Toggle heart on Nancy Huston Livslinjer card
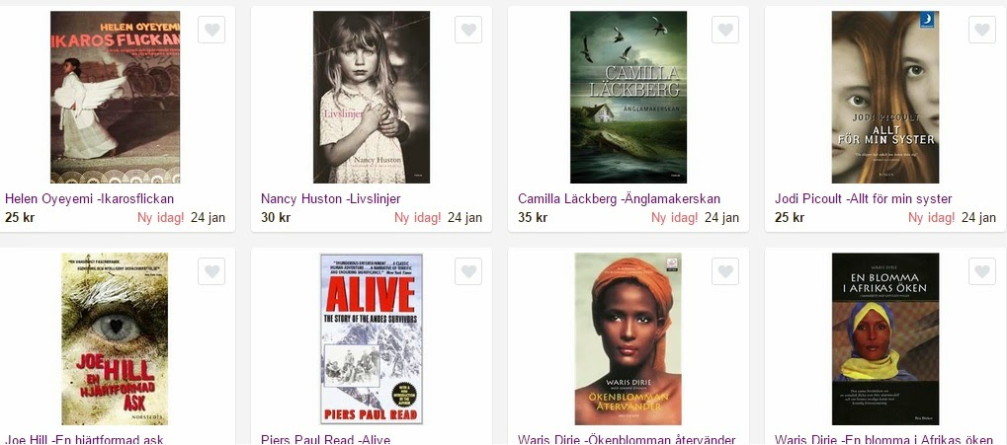 pyautogui.click(x=468, y=30)
